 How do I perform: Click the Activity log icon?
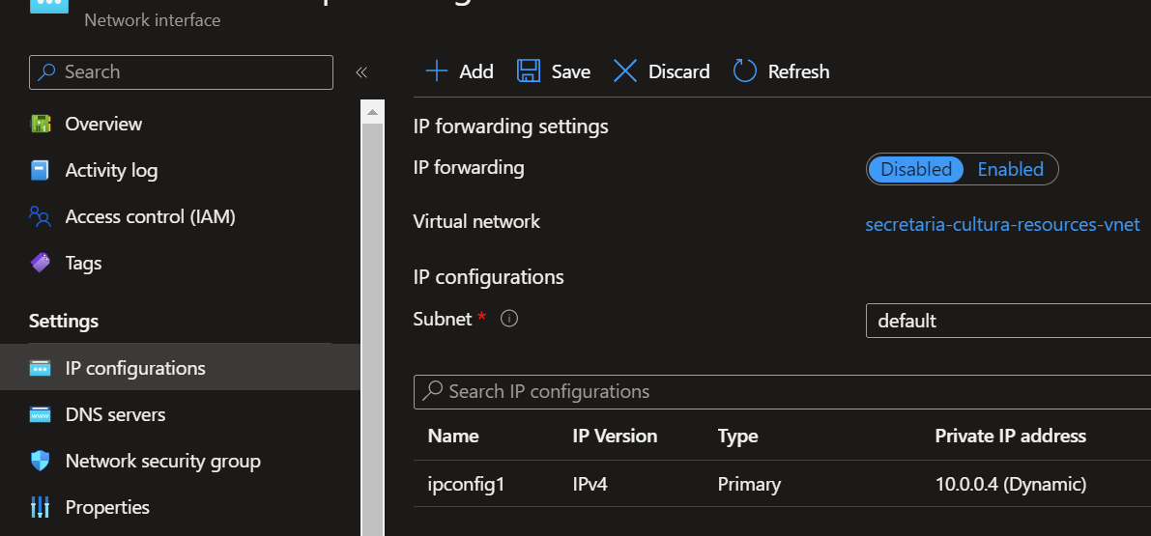point(40,170)
